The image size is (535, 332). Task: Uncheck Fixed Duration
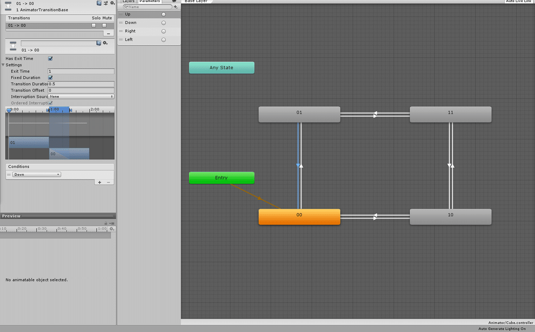(50, 77)
